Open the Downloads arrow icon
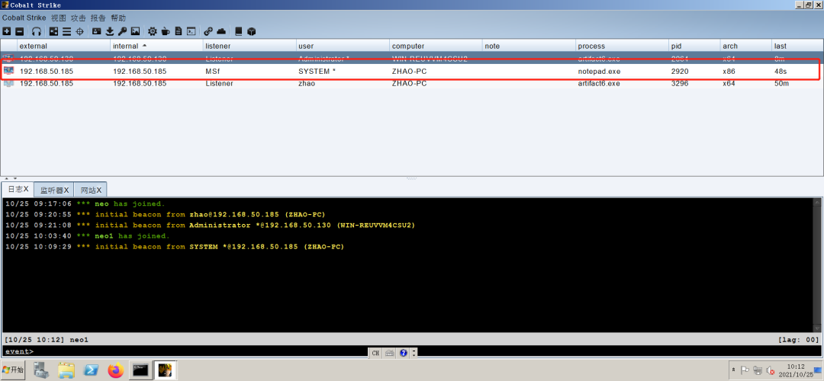This screenshot has width=824, height=381. 110,31
